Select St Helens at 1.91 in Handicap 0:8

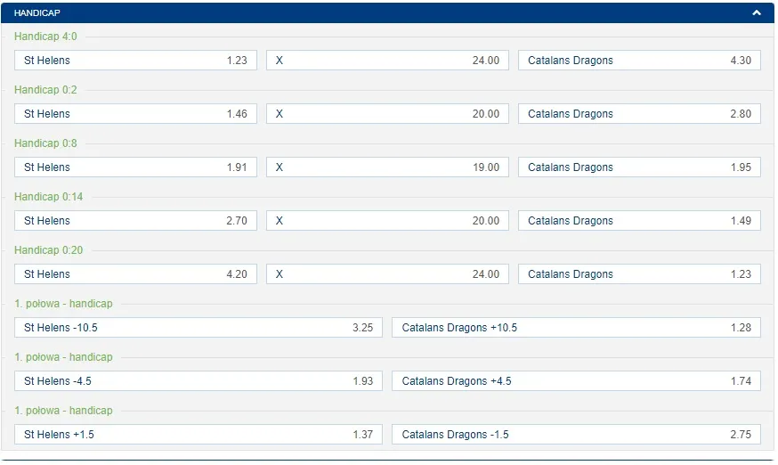click(135, 167)
